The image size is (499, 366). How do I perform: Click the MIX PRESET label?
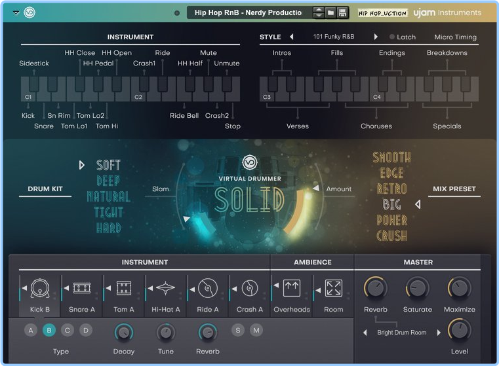454,189
